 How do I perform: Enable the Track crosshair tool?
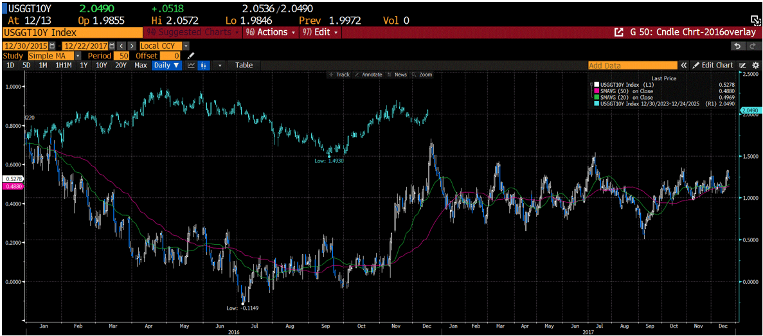339,75
